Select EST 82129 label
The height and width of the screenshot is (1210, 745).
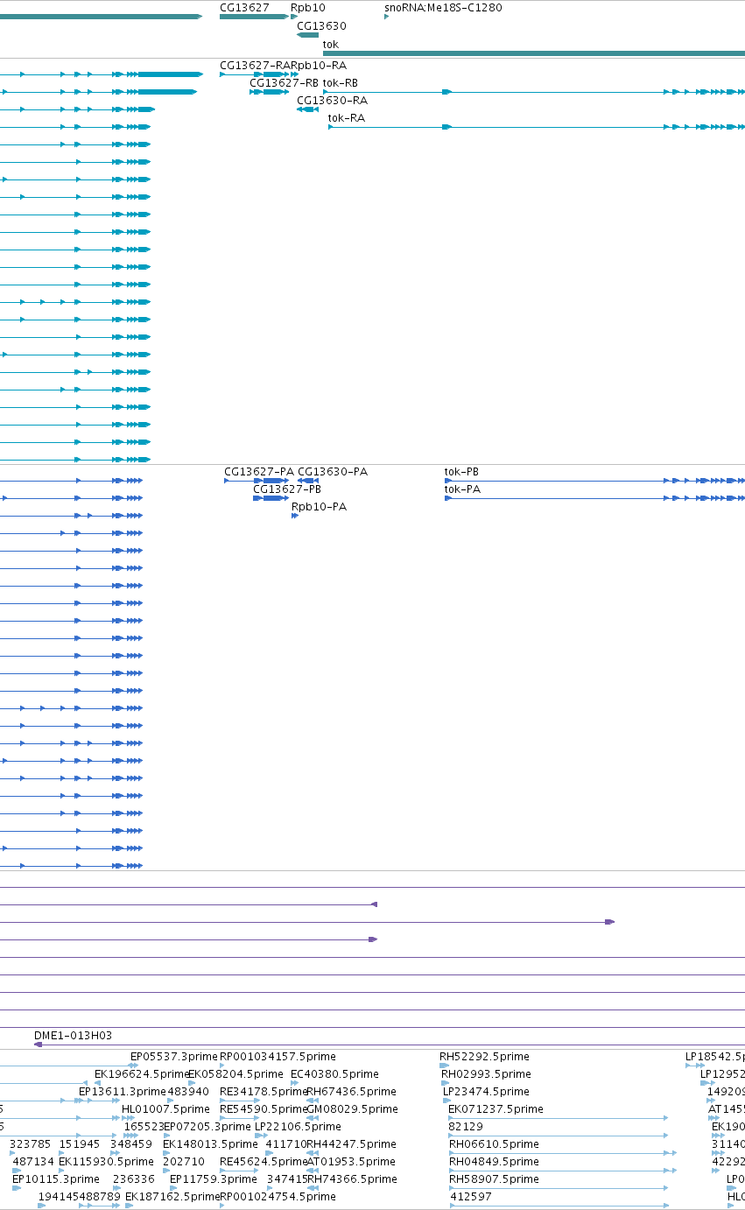tap(466, 1126)
